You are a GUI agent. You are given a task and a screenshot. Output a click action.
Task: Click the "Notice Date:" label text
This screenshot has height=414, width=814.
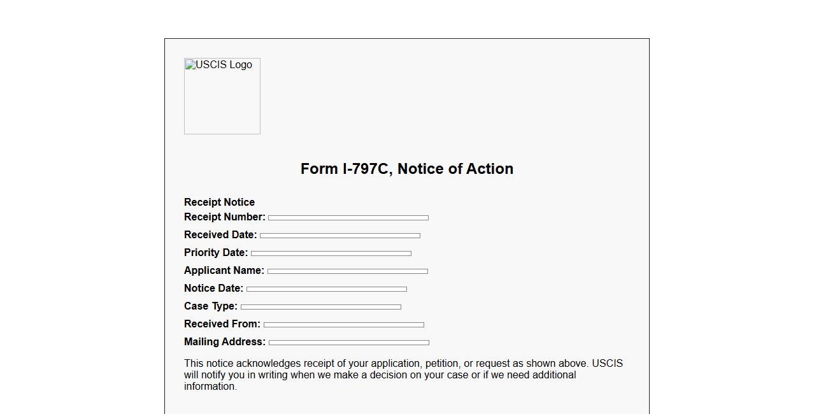click(213, 289)
